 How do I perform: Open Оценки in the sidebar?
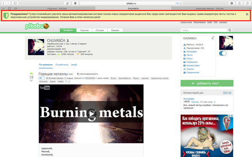click(x=190, y=69)
